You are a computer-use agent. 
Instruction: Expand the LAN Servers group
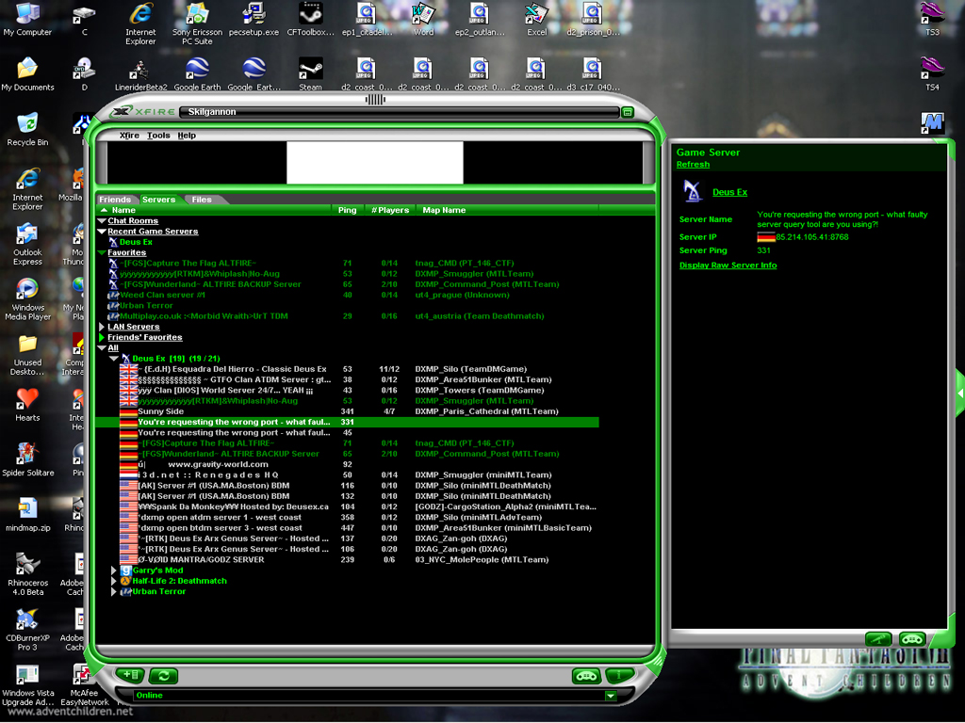point(102,327)
